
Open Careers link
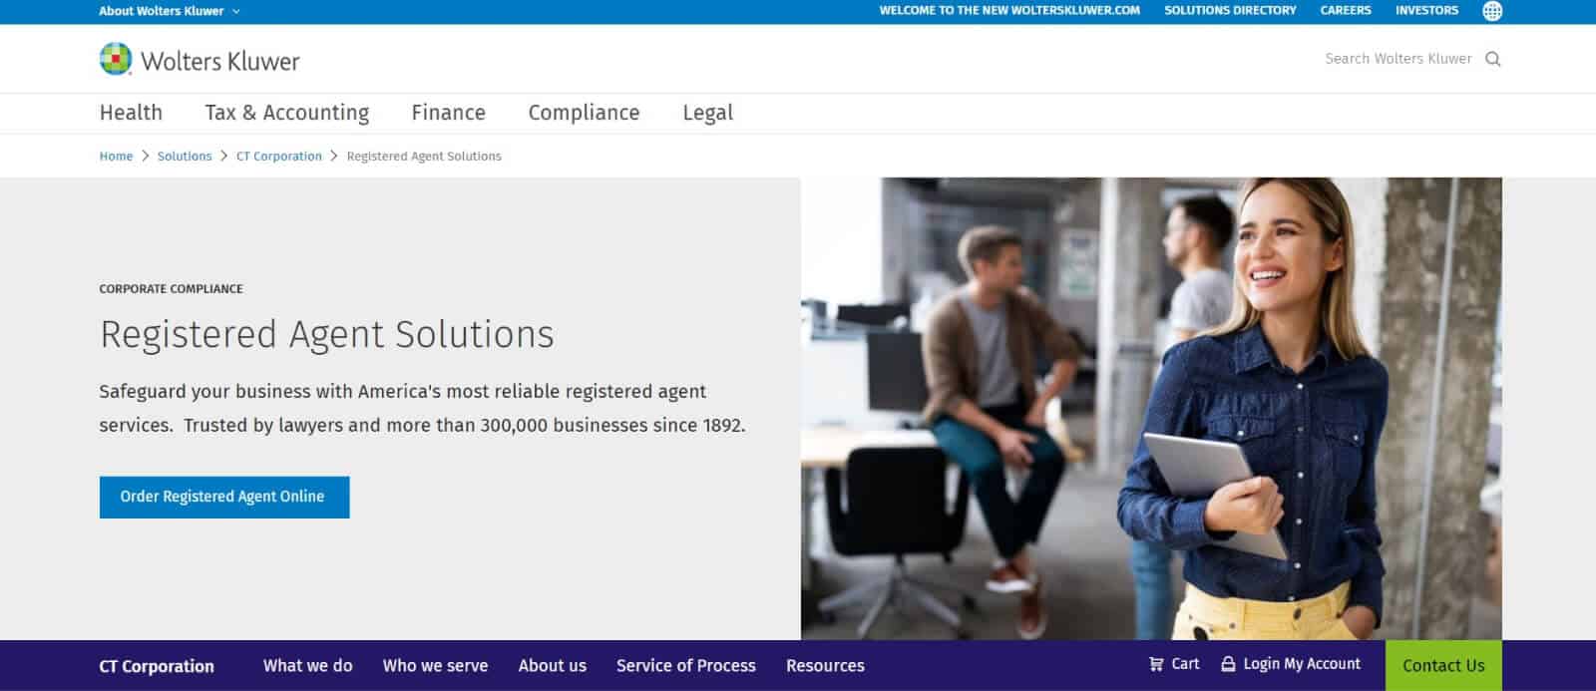tap(1346, 10)
